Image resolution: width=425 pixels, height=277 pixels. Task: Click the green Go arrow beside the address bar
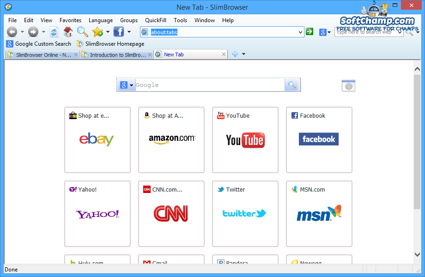pyautogui.click(x=310, y=32)
